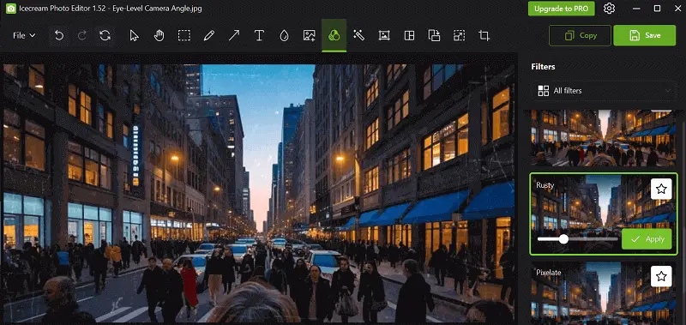Select the Crop tool
The width and height of the screenshot is (686, 325).
[x=484, y=35]
